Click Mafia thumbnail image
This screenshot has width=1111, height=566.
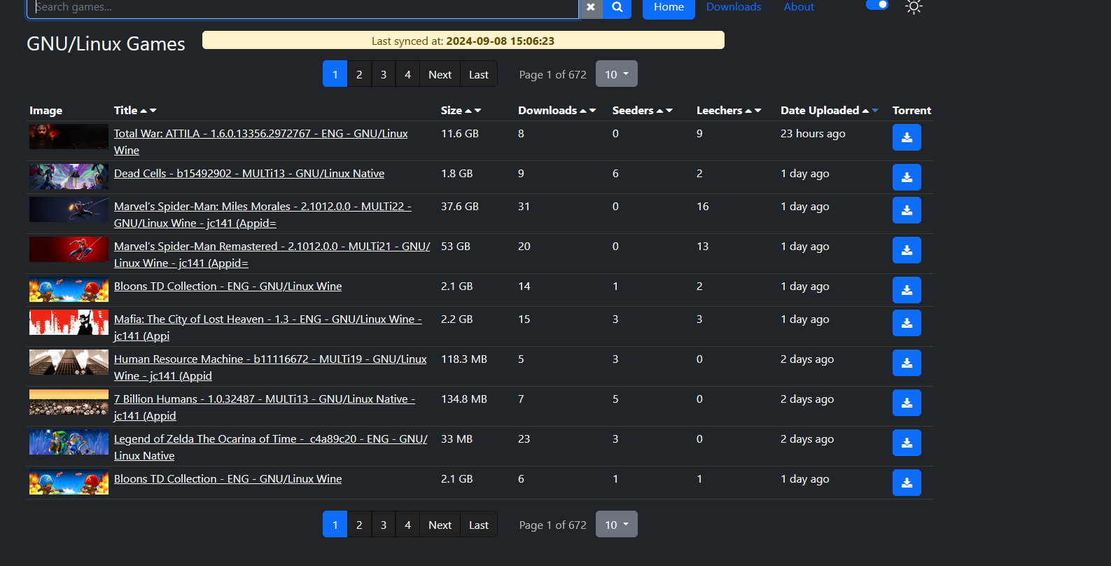point(69,322)
